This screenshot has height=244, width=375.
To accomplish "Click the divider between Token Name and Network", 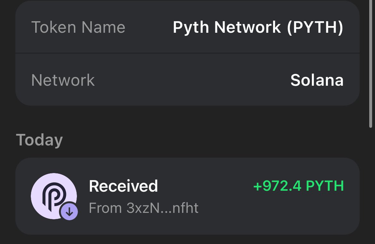I will click(187, 53).
